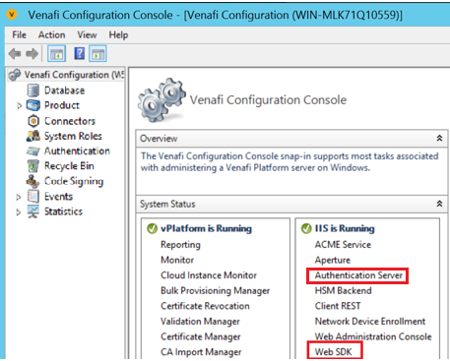Image resolution: width=450 pixels, height=361 pixels.
Task: Select the Recycle Bin tree item
Action: (x=69, y=166)
